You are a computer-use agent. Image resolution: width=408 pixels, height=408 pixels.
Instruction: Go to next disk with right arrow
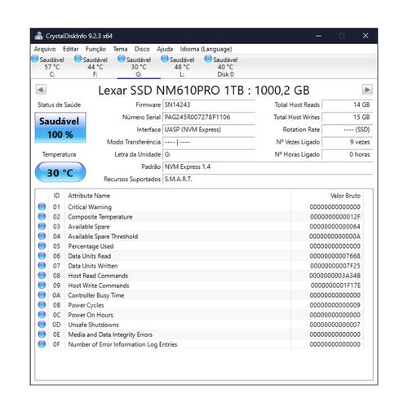click(x=367, y=90)
